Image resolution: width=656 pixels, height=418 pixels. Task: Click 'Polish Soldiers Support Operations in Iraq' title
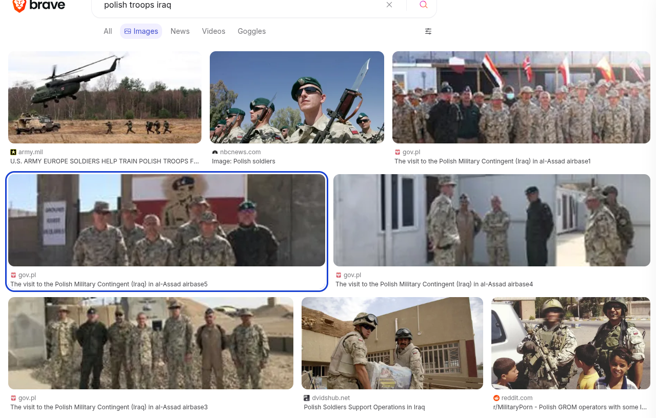point(364,407)
